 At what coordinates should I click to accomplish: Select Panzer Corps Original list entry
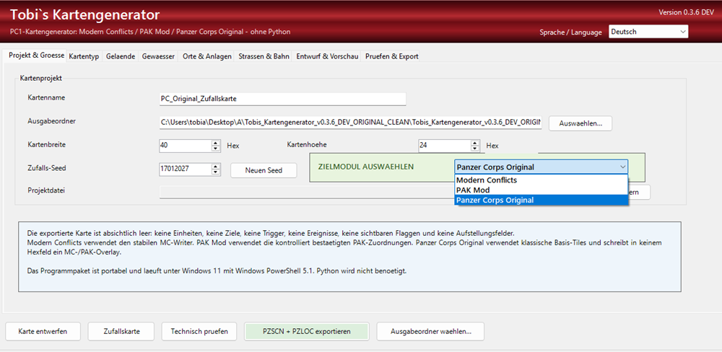pyautogui.click(x=541, y=200)
